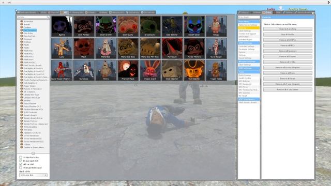Focus the NPC list search field
Screen dimensions: 331x186
(x=33, y=17)
